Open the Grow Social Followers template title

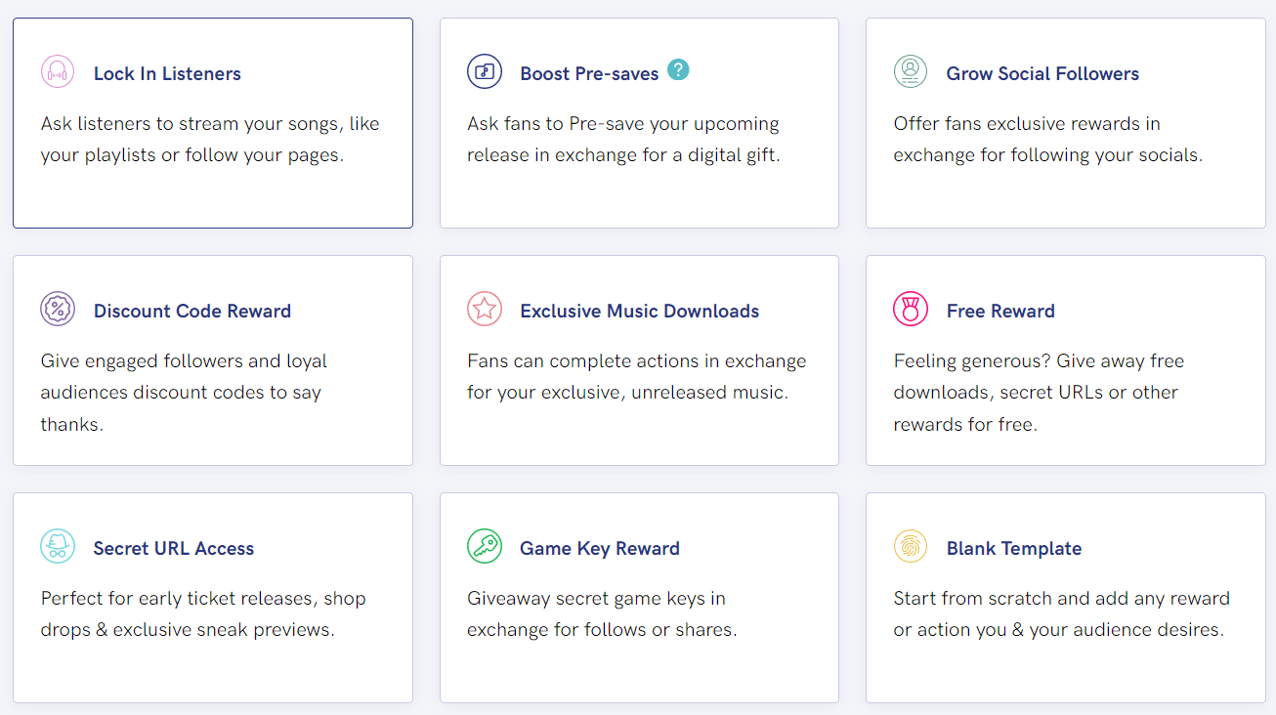[x=1042, y=73]
